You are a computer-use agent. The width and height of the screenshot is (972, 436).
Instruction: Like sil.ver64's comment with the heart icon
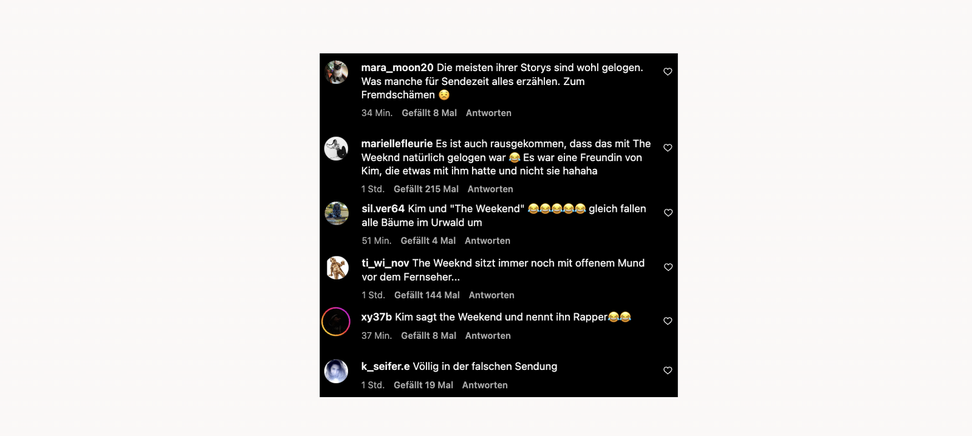pyautogui.click(x=668, y=213)
